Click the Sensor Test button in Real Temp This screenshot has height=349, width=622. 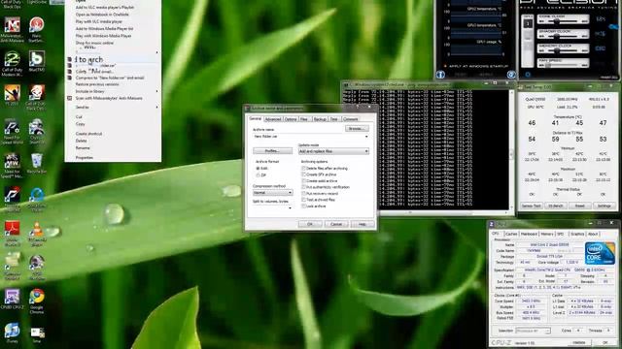click(x=531, y=206)
